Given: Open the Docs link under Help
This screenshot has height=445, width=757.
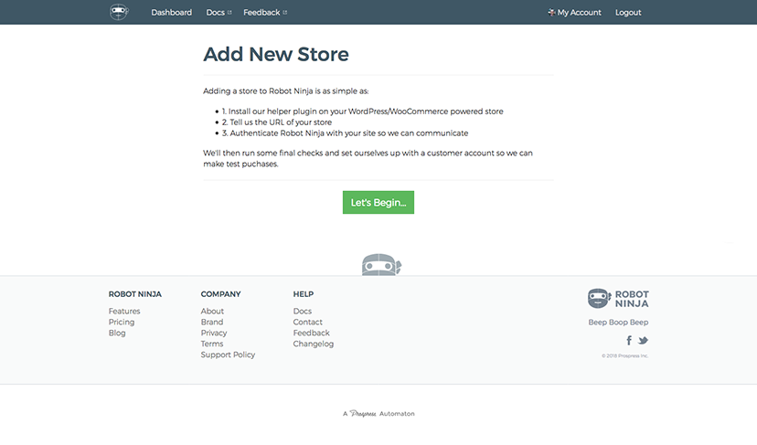Looking at the screenshot, I should (x=303, y=312).
